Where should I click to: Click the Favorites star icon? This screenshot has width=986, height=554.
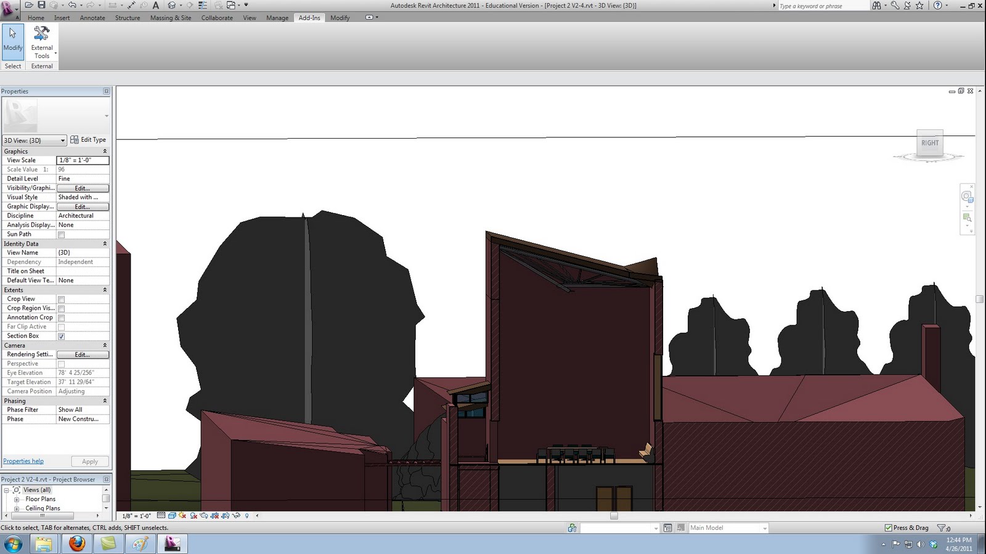[x=919, y=6]
